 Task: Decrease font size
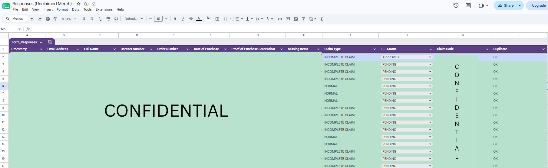pyautogui.click(x=150, y=19)
